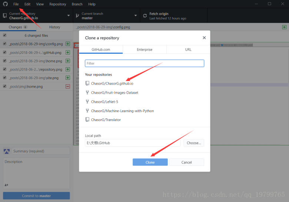This screenshot has height=202, width=289.
Task: Click the commit author avatar icon
Action: 7,151
